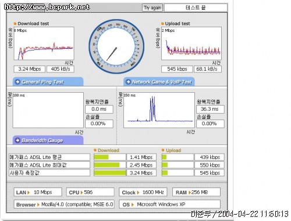The image size is (291, 221).
Task: Click the 439 kbps value
Action: click(210, 157)
